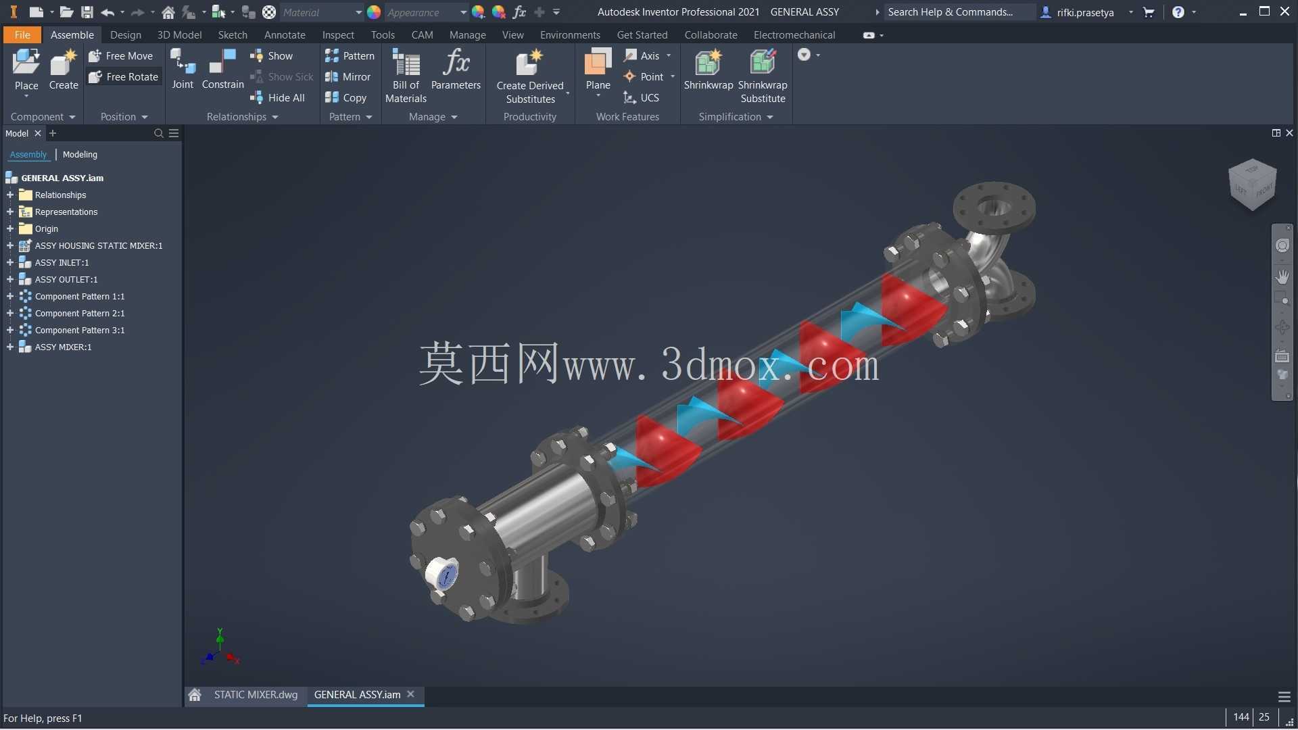The height and width of the screenshot is (730, 1298).
Task: Click the Zoom window tool in navigation bar
Action: 1282,299
